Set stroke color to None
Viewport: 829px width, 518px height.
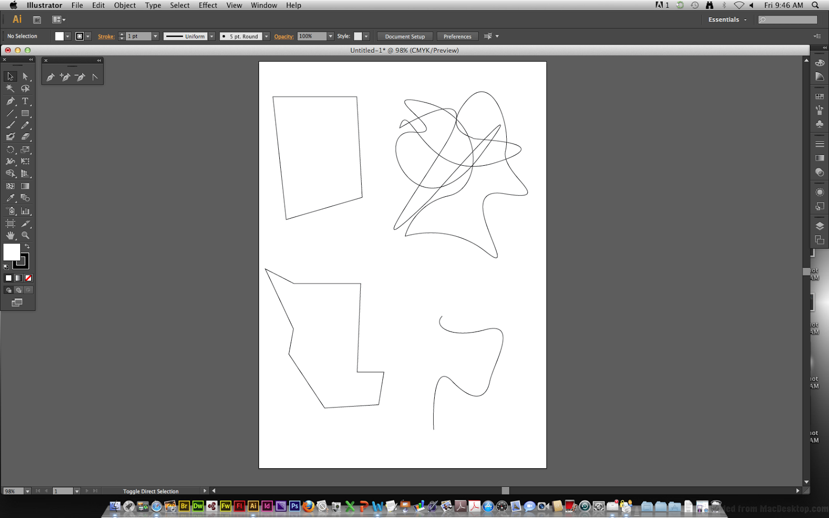tap(27, 278)
